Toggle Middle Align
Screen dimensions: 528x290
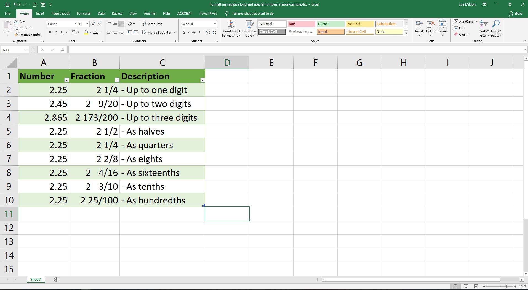[115, 24]
